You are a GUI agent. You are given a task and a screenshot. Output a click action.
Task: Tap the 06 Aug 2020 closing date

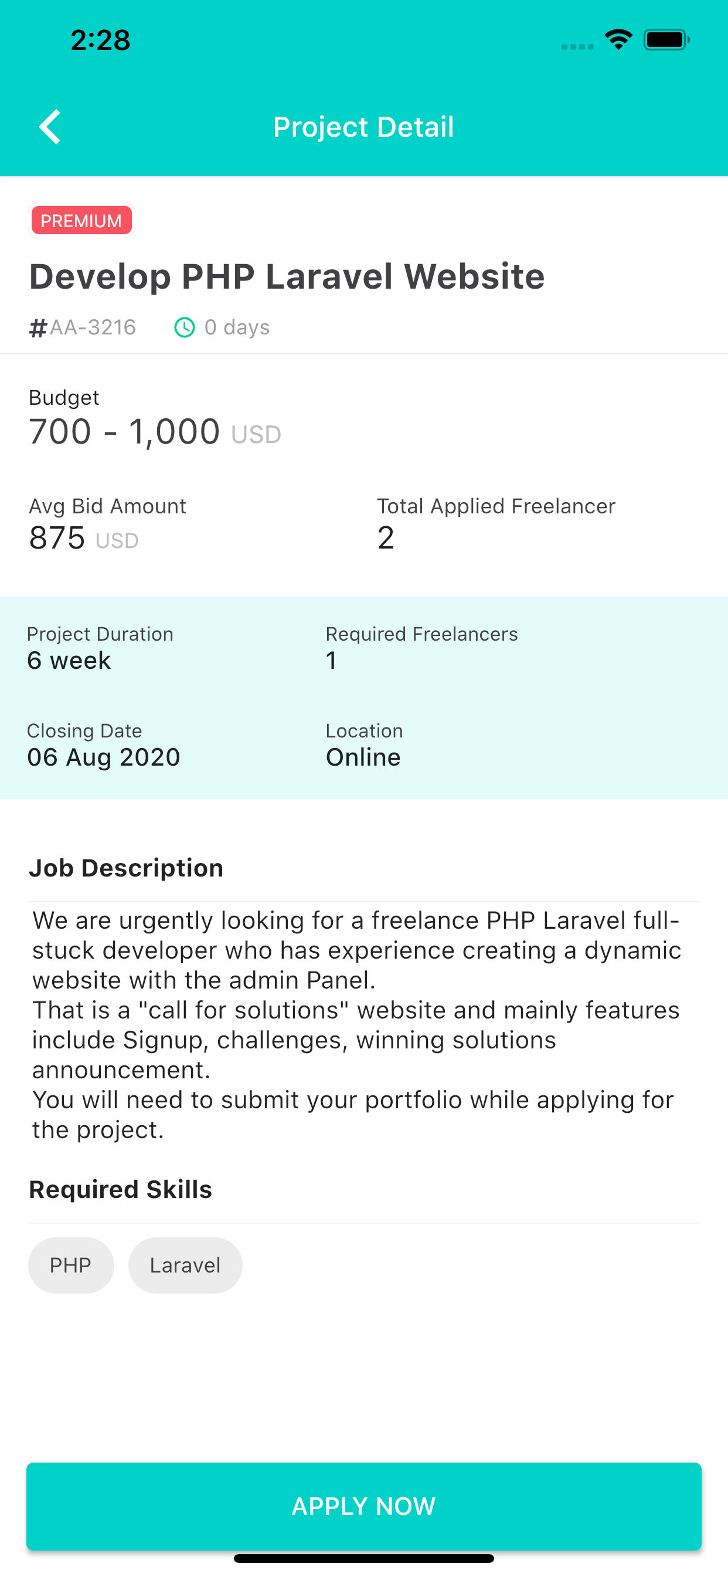pos(103,757)
